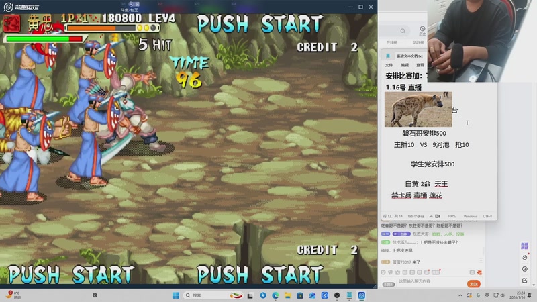The image size is (537, 302).
Task: Click the emulator logo in title bar
Action: pyautogui.click(x=9, y=7)
